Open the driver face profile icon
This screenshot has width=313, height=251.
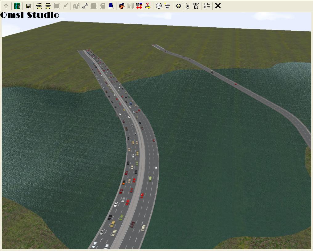(122, 6)
